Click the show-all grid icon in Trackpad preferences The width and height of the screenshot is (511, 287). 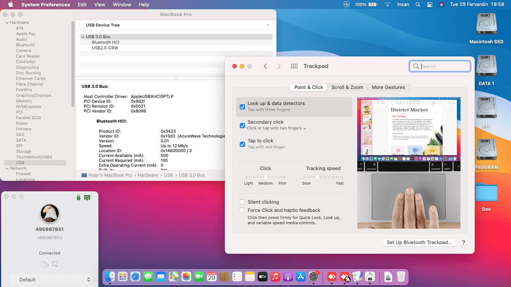[294, 66]
